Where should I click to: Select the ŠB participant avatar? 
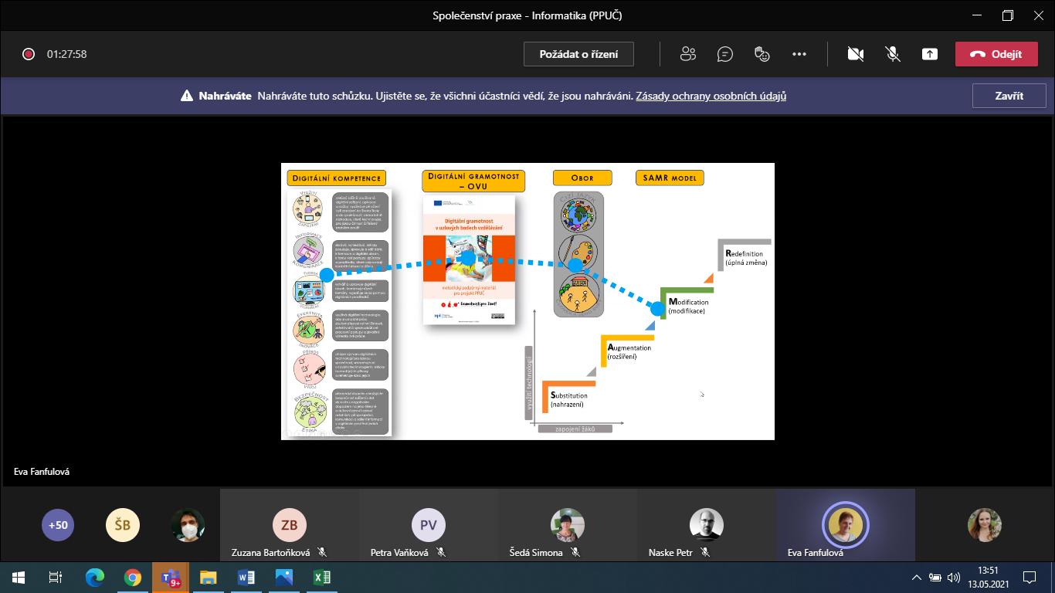click(122, 525)
